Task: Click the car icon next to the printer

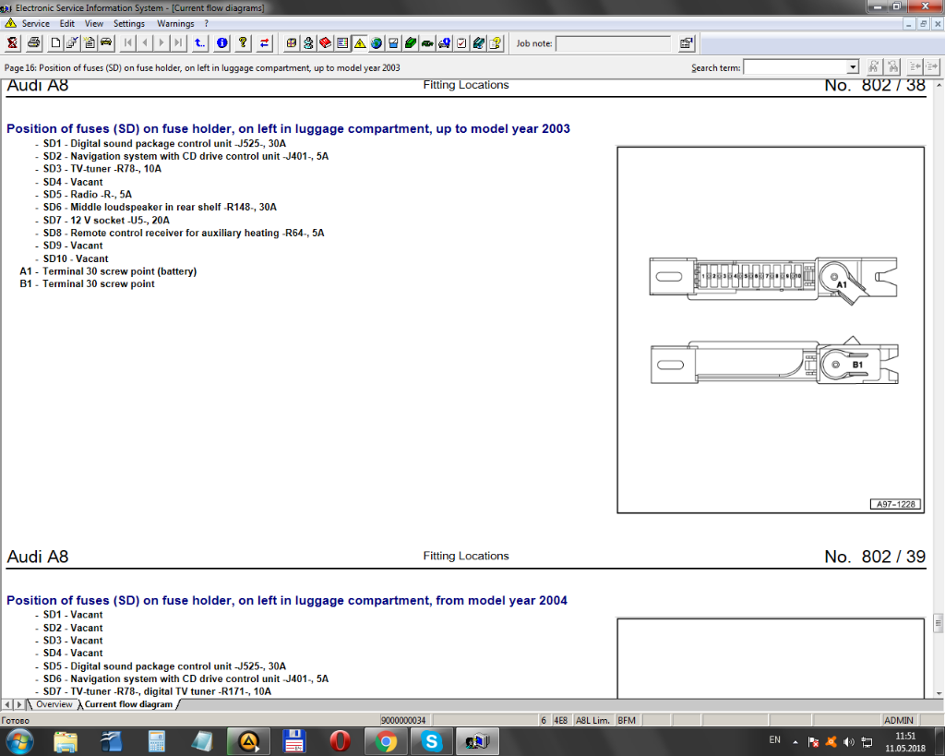Action: tap(106, 42)
